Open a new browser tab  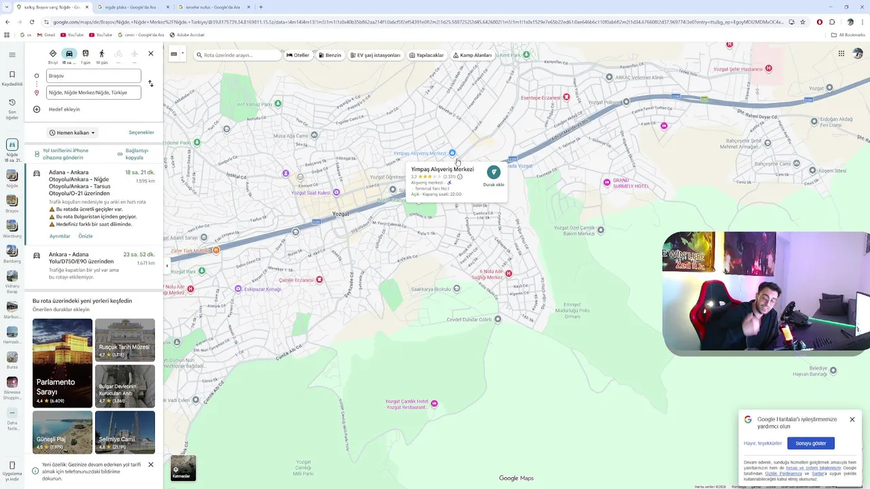(261, 7)
